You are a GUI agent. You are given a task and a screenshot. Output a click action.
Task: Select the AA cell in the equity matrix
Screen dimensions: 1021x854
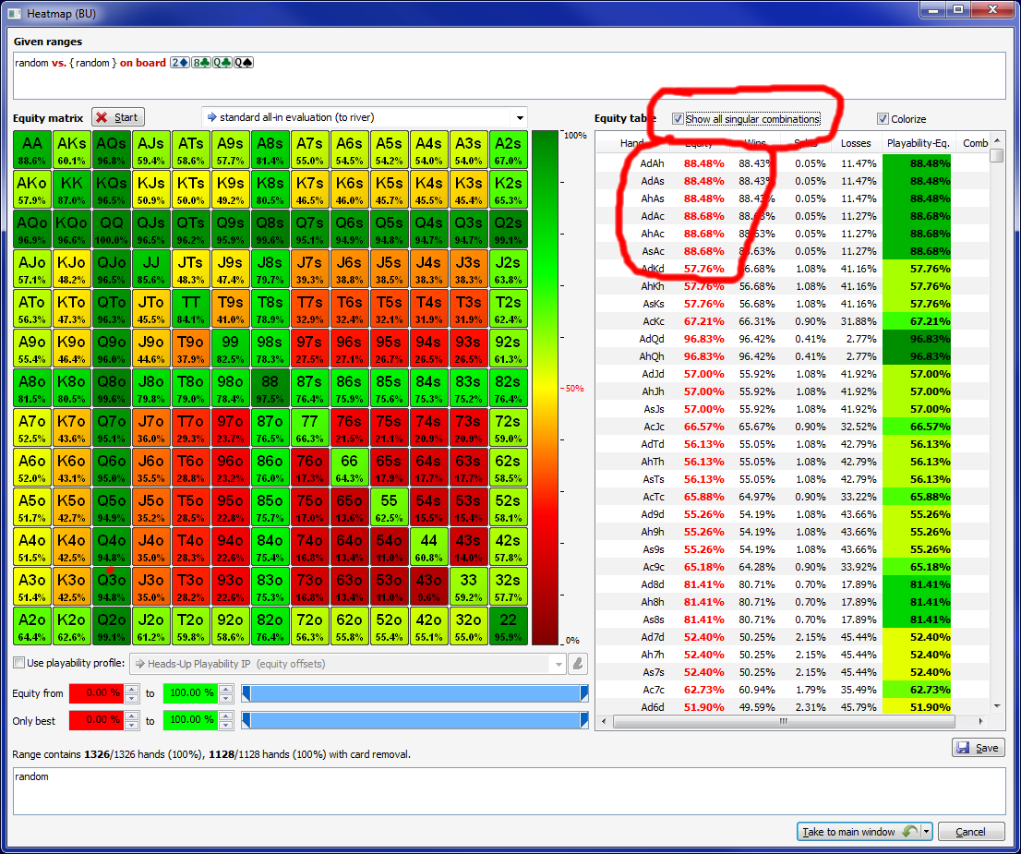(32, 150)
